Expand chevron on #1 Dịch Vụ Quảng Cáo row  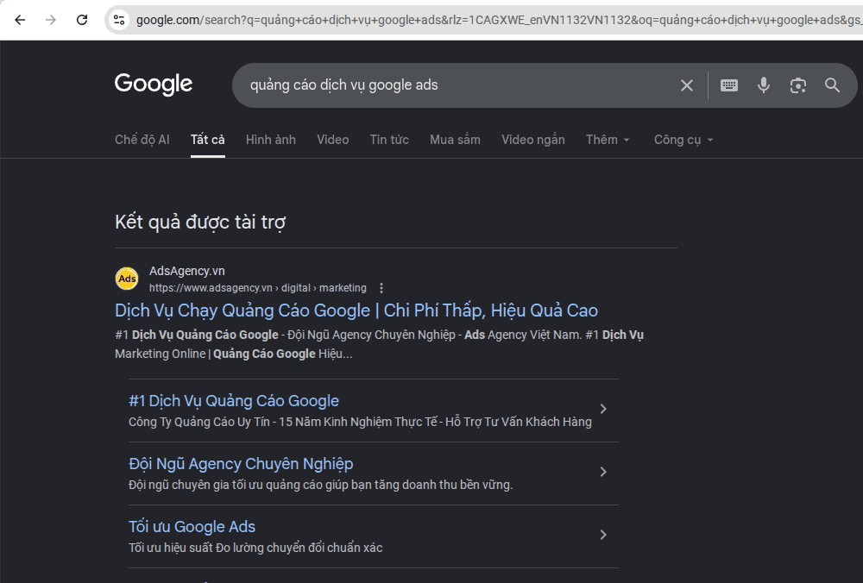[x=603, y=409]
